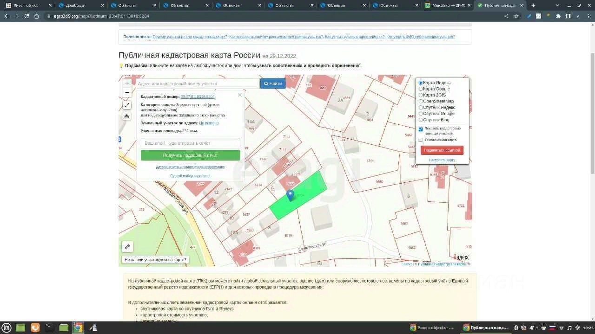The height and width of the screenshot is (334, 595).
Task: Click browser back arrow
Action: (x=7, y=16)
